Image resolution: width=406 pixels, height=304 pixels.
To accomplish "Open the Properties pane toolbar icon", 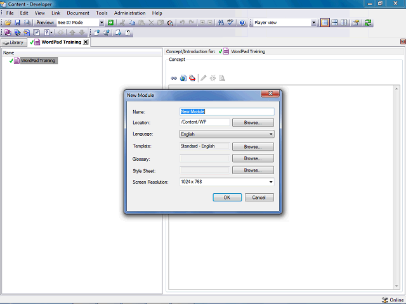I will click(356, 23).
